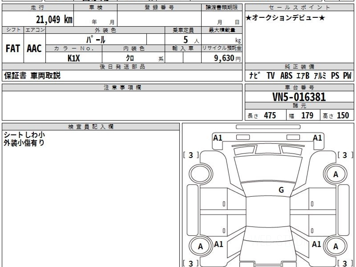Click the seating capacity value 5 人

pos(191,40)
